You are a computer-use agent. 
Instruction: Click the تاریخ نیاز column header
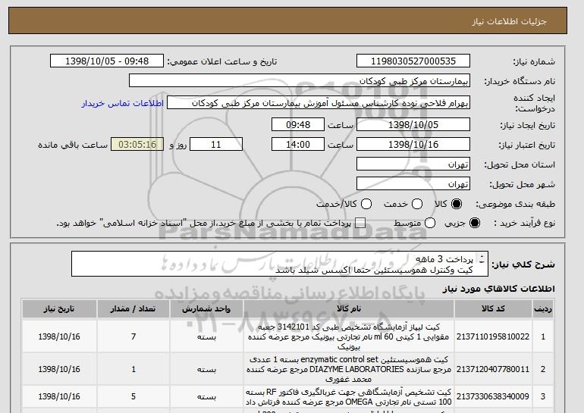click(x=59, y=309)
